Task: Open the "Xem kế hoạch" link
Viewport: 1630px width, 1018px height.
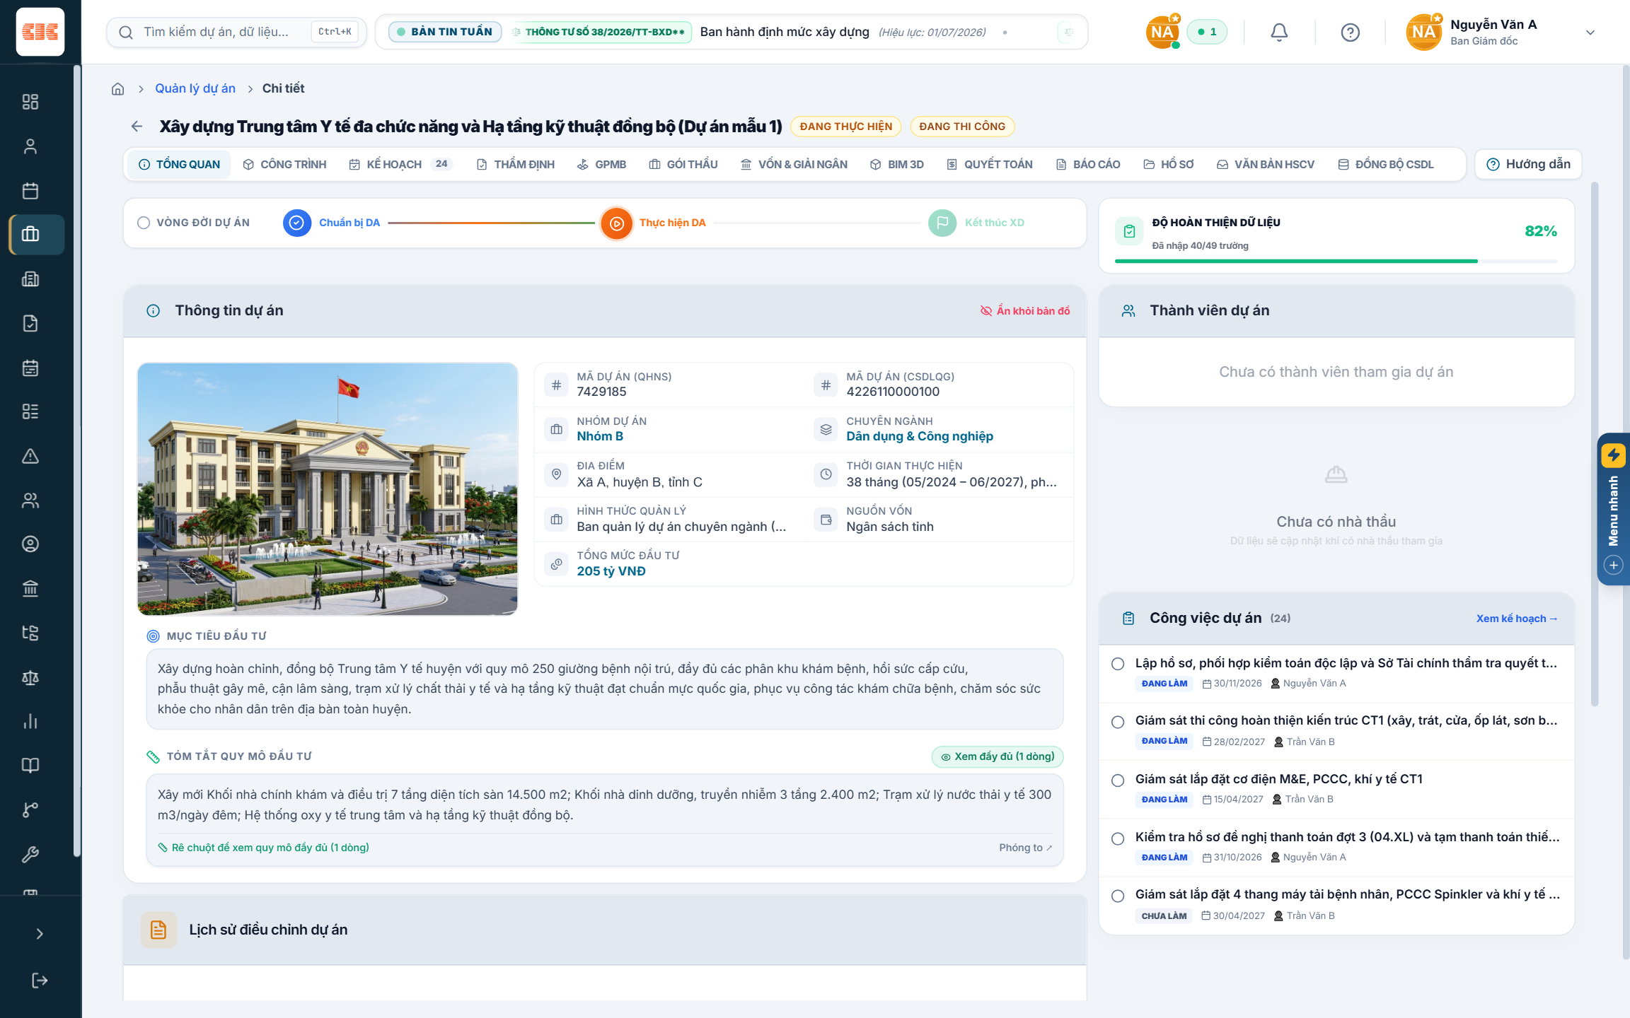Action: point(1517,619)
